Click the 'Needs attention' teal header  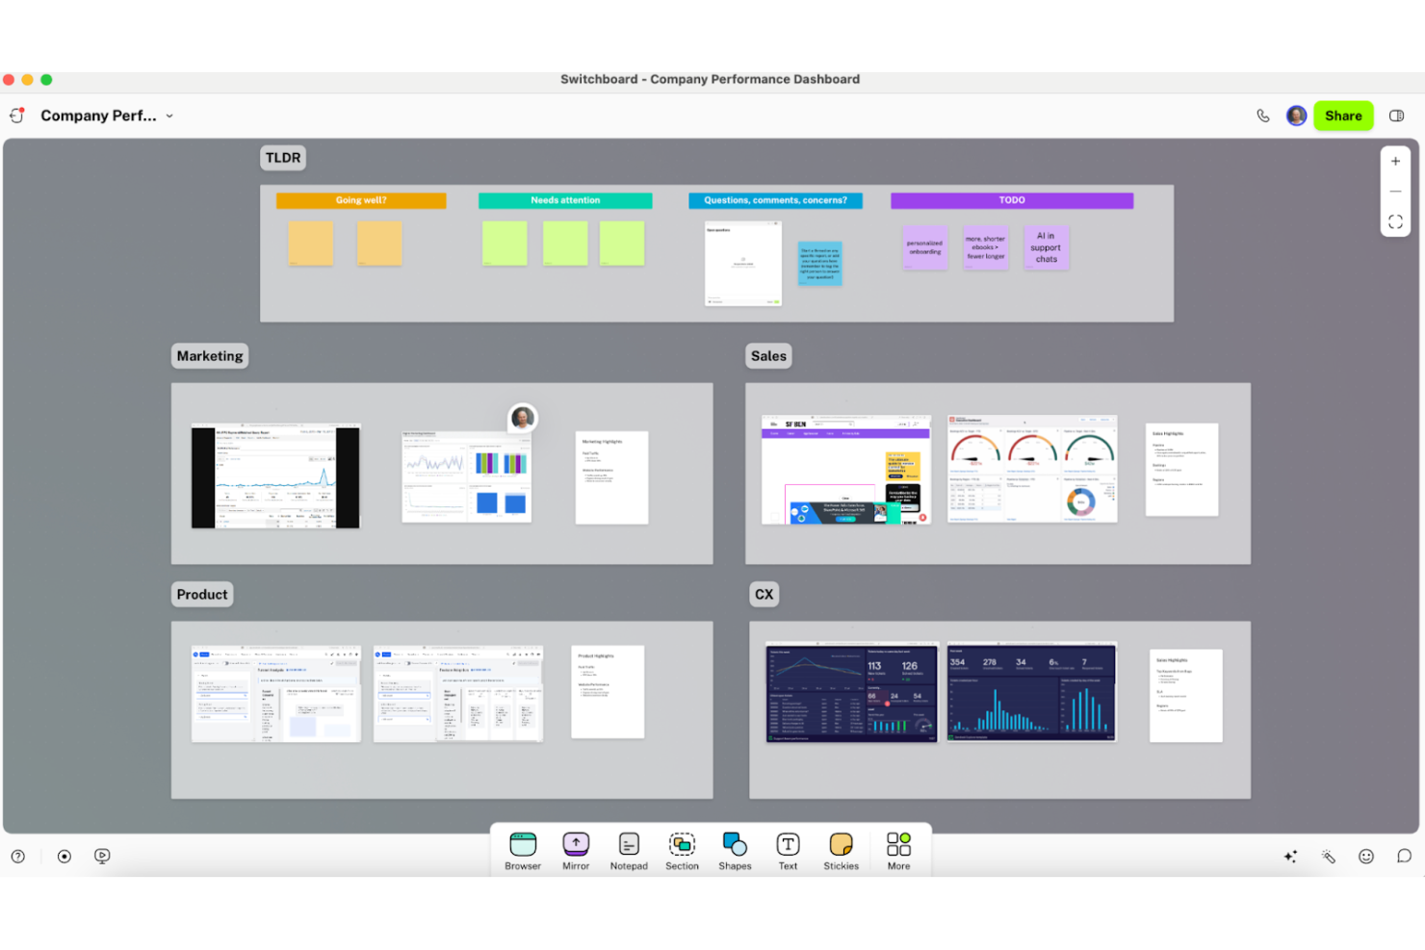click(x=565, y=200)
